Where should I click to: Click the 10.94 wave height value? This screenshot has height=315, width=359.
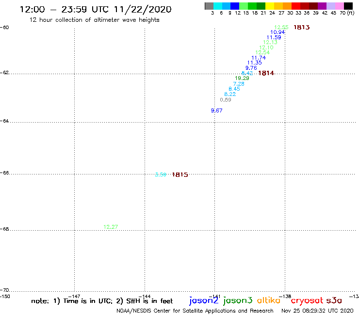(277, 32)
